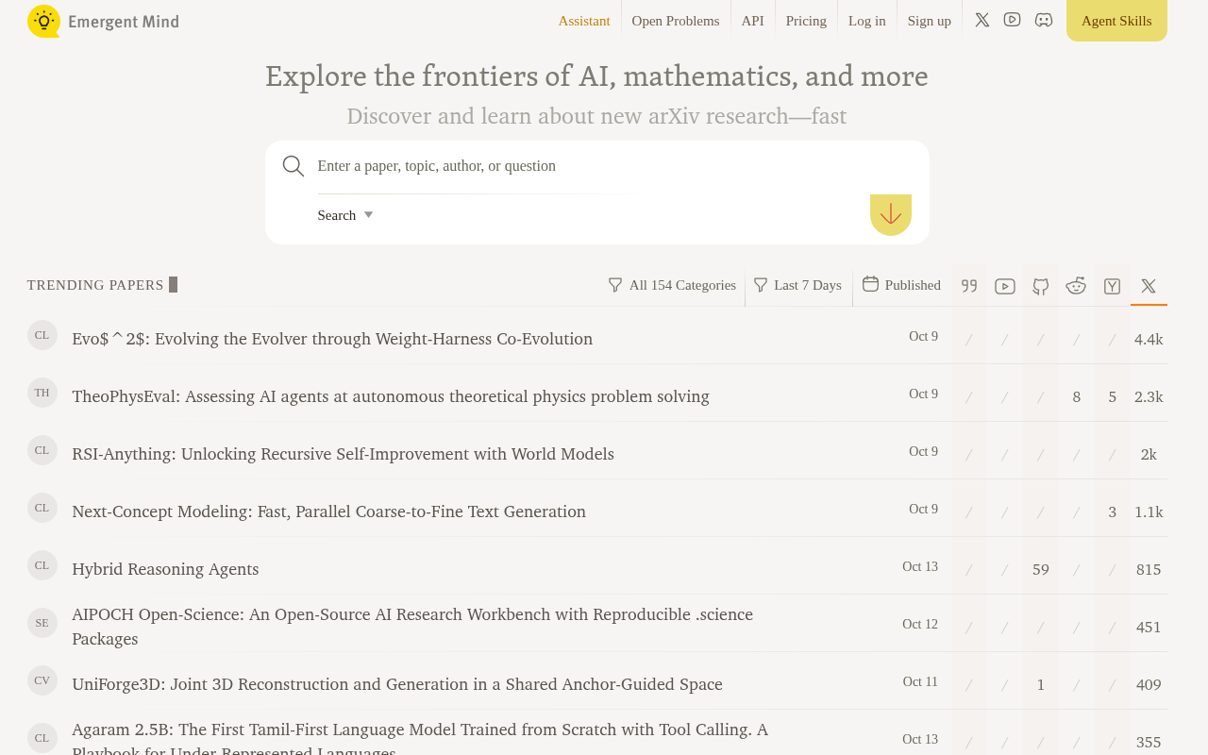Image resolution: width=1208 pixels, height=755 pixels.
Task: Sort papers by citations quote icon
Action: [969, 286]
